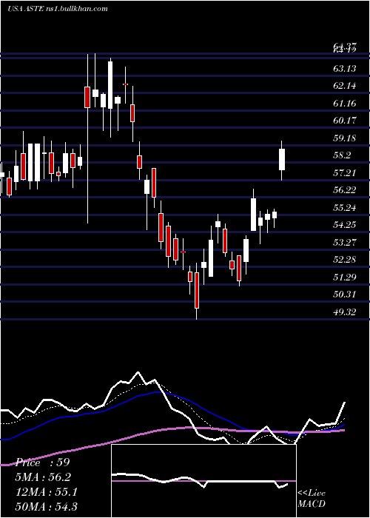Click the tall white candle reaching above 63.13
The image size is (370, 518).
click(x=110, y=85)
